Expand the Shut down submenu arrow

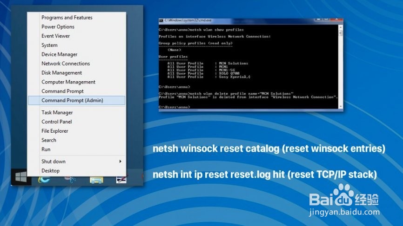[120, 161]
